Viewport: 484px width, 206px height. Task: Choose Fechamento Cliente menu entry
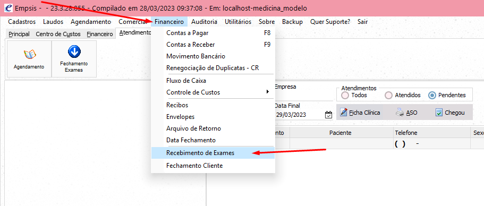[x=213, y=166]
